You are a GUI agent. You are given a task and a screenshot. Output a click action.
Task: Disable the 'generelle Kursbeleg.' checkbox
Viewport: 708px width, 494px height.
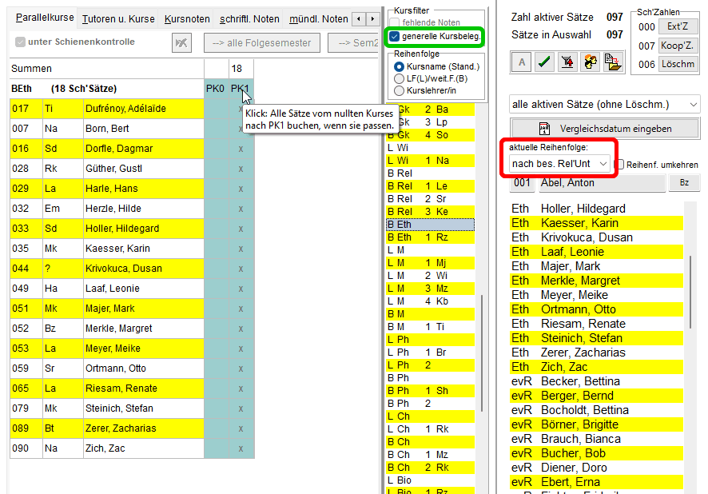[x=395, y=37]
